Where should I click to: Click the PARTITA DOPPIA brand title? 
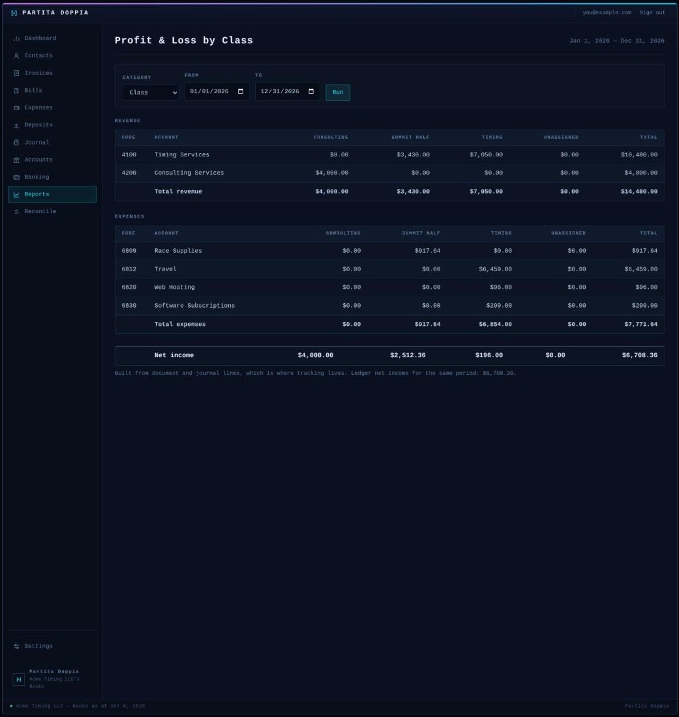pos(55,13)
